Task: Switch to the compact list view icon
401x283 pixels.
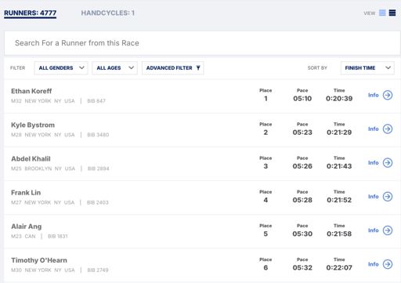Action: click(x=382, y=13)
